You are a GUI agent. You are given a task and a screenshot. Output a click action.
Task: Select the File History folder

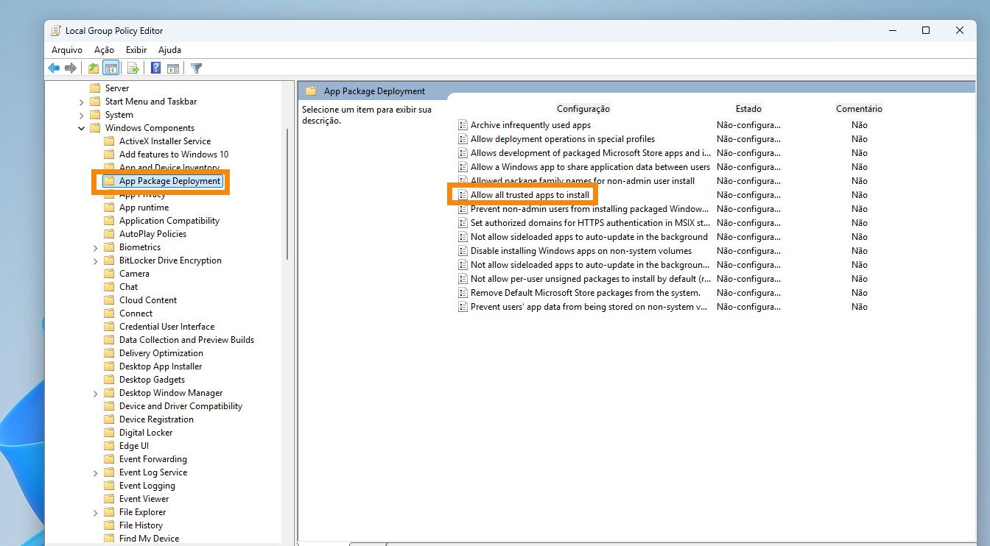141,525
